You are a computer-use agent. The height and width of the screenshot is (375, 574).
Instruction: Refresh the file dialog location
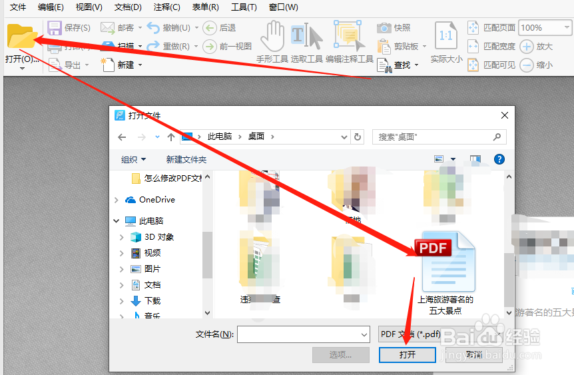(358, 137)
